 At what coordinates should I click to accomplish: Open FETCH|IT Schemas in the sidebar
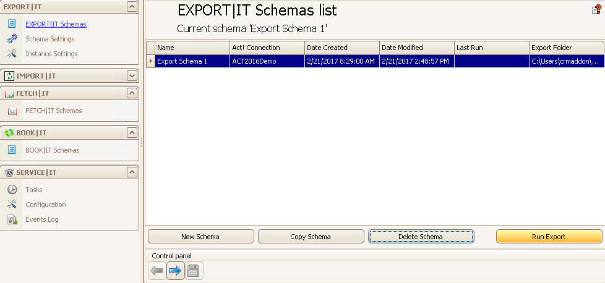(54, 111)
